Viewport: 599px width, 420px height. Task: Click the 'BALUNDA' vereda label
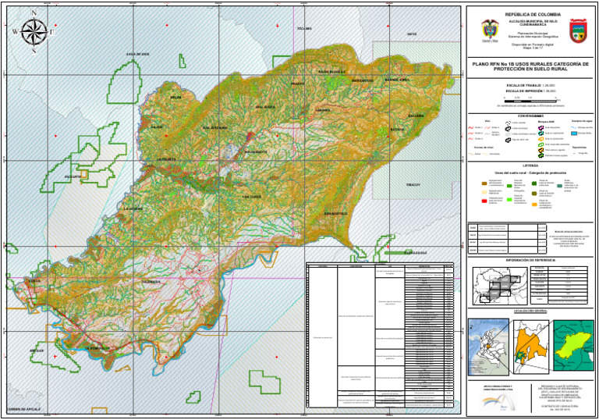point(416,116)
